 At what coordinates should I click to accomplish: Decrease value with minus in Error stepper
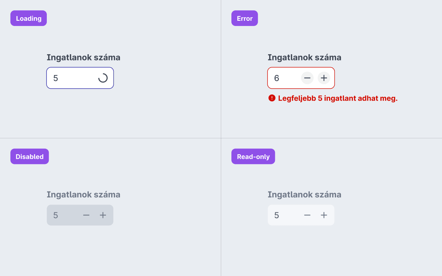[x=307, y=78]
